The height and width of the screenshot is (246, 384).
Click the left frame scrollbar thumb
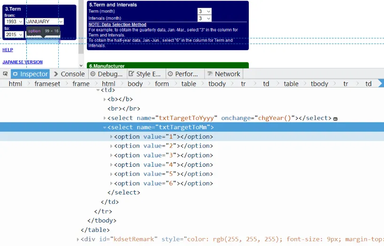coord(81,27)
